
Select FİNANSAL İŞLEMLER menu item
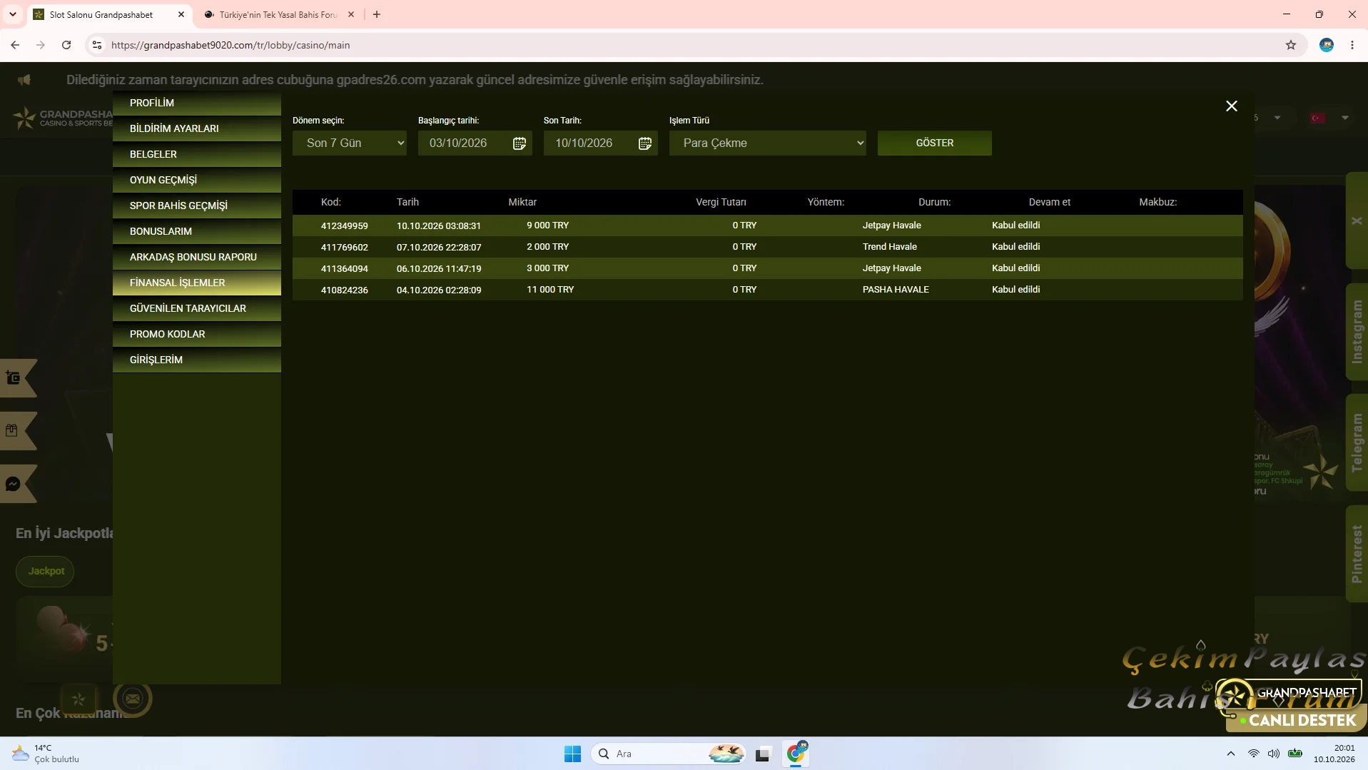coord(197,283)
